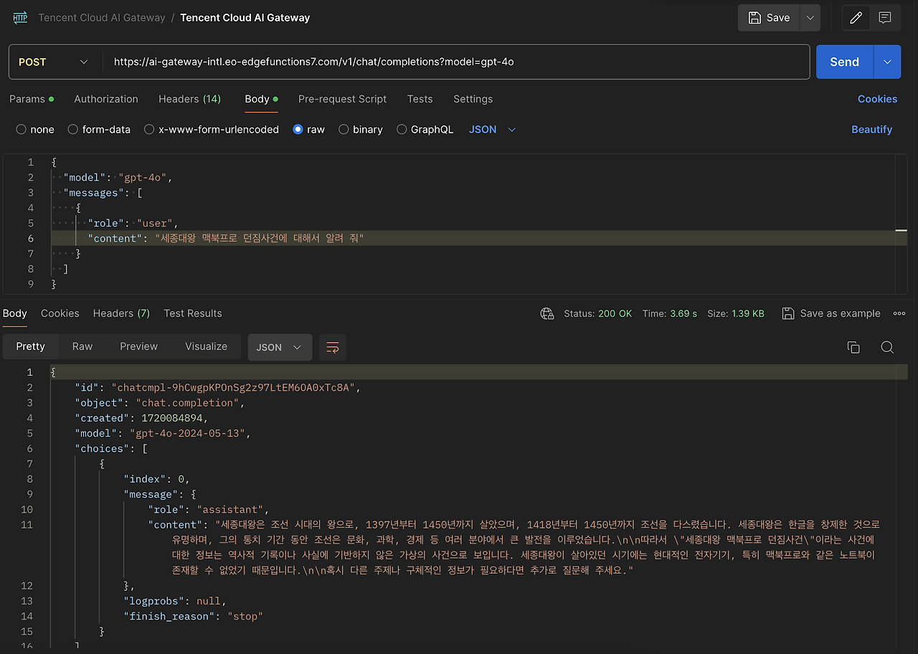This screenshot has width=918, height=654.
Task: Click the Status: 200 OK text
Action: click(598, 313)
